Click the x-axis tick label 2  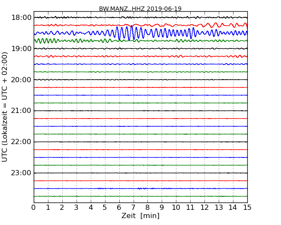(62, 208)
